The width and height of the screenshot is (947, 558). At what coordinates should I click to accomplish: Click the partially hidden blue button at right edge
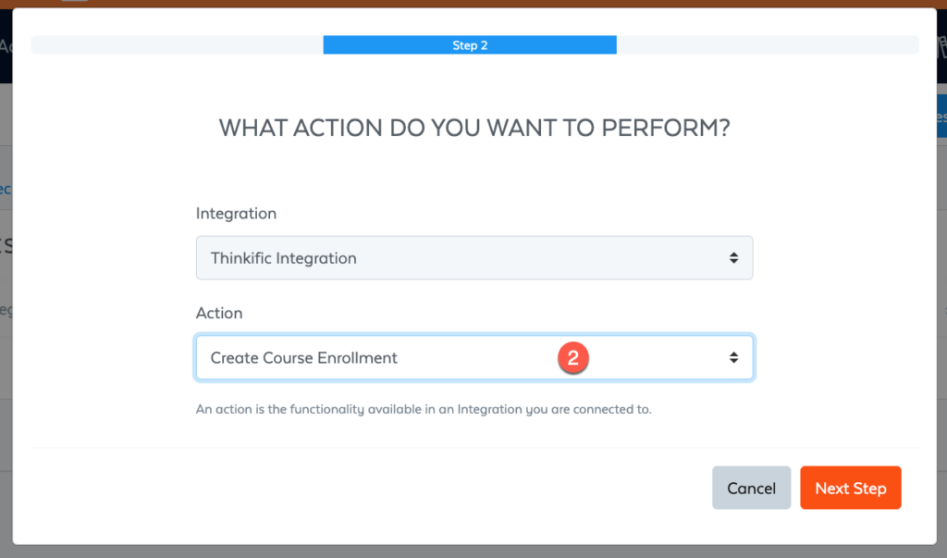[941, 116]
